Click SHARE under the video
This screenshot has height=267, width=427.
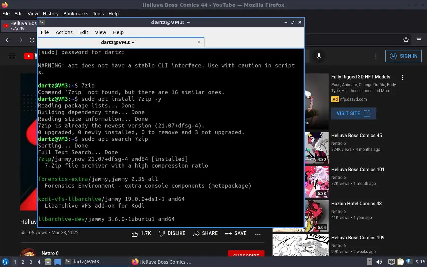tap(205, 234)
